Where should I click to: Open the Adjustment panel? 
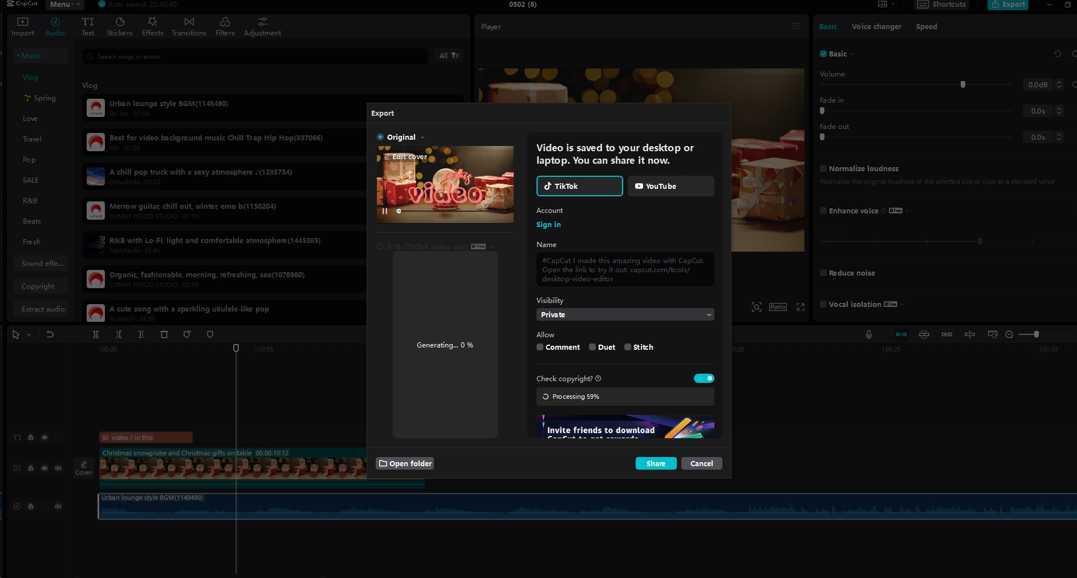[262, 26]
